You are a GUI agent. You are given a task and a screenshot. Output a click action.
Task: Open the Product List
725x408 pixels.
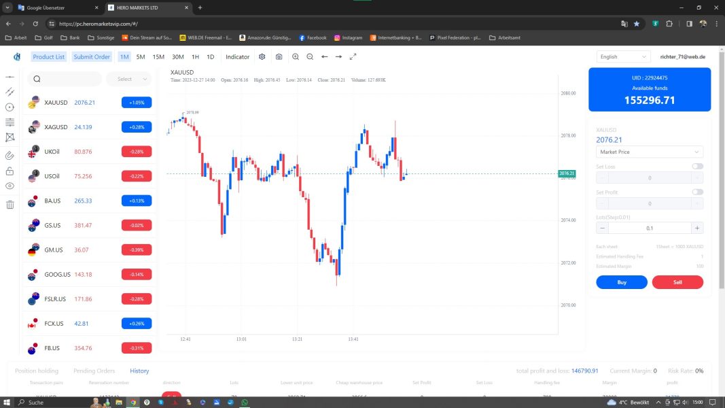point(48,57)
